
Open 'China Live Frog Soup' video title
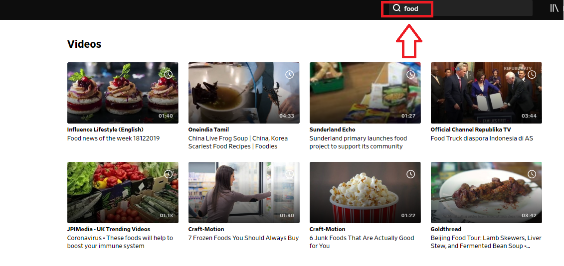click(238, 138)
